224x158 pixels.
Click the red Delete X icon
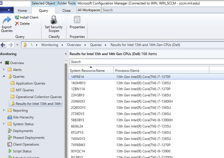point(17,24)
